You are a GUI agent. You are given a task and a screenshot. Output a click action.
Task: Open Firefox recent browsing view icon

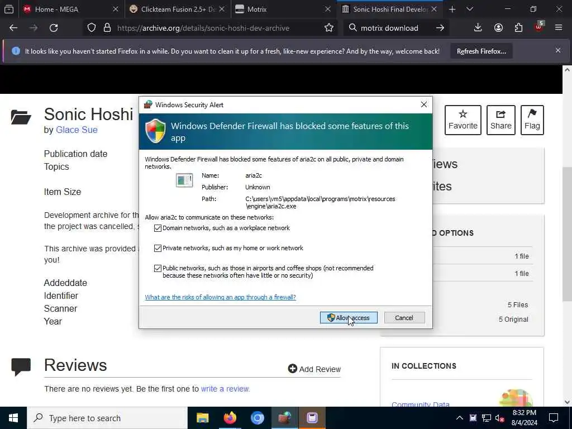tap(9, 9)
